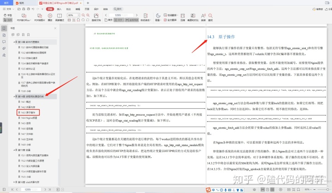
Task: Select the Hand (手型) tool
Action: [8, 15]
